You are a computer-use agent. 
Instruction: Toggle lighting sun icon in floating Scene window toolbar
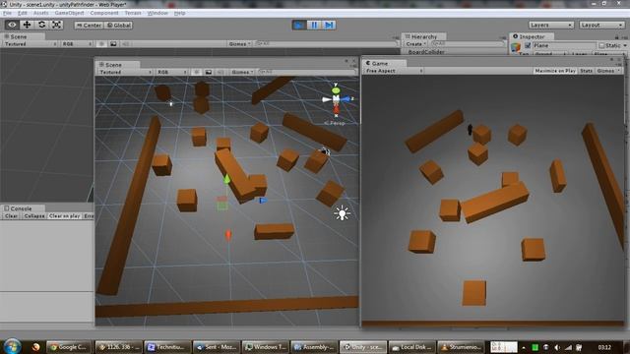point(196,72)
